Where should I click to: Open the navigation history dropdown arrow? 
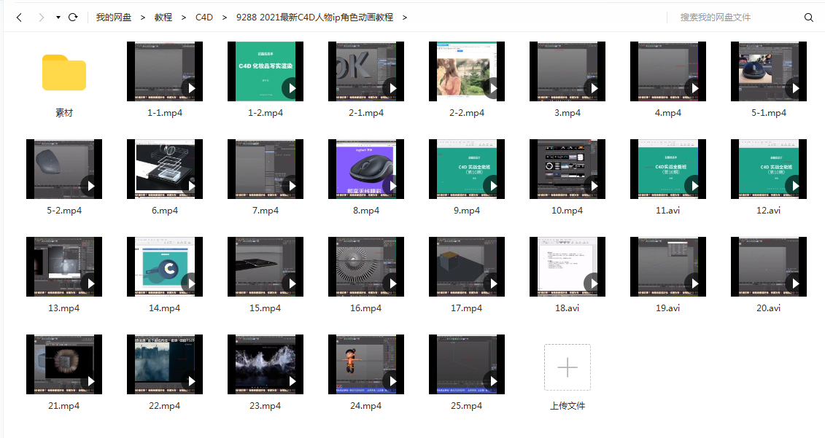pos(58,17)
